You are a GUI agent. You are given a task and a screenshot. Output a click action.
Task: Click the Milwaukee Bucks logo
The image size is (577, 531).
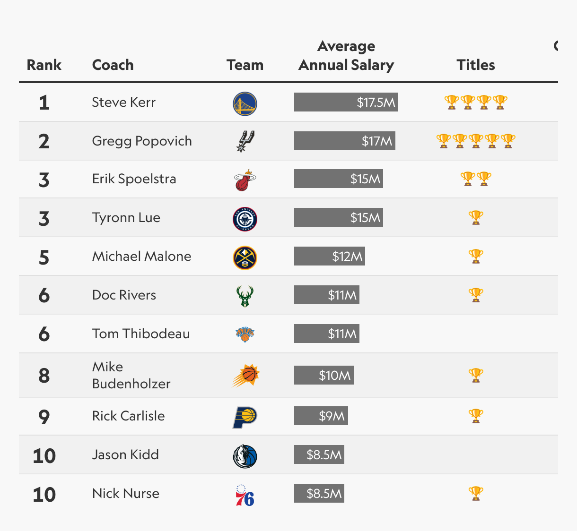pos(245,296)
